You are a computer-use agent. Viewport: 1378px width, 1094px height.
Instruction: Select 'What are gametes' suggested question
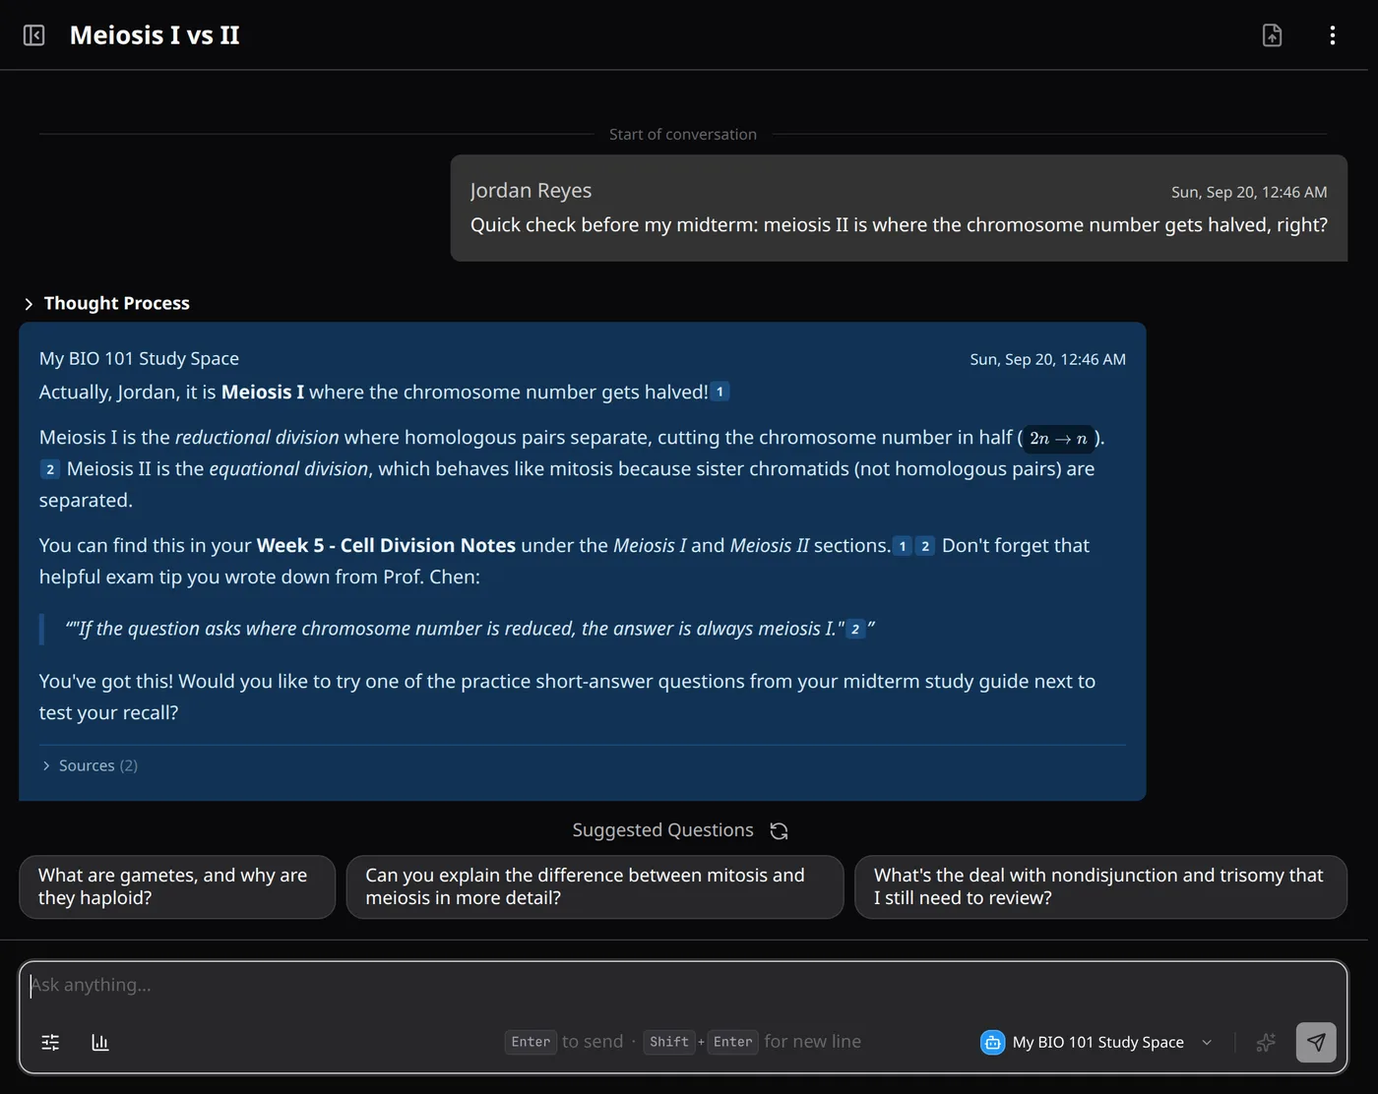(177, 886)
